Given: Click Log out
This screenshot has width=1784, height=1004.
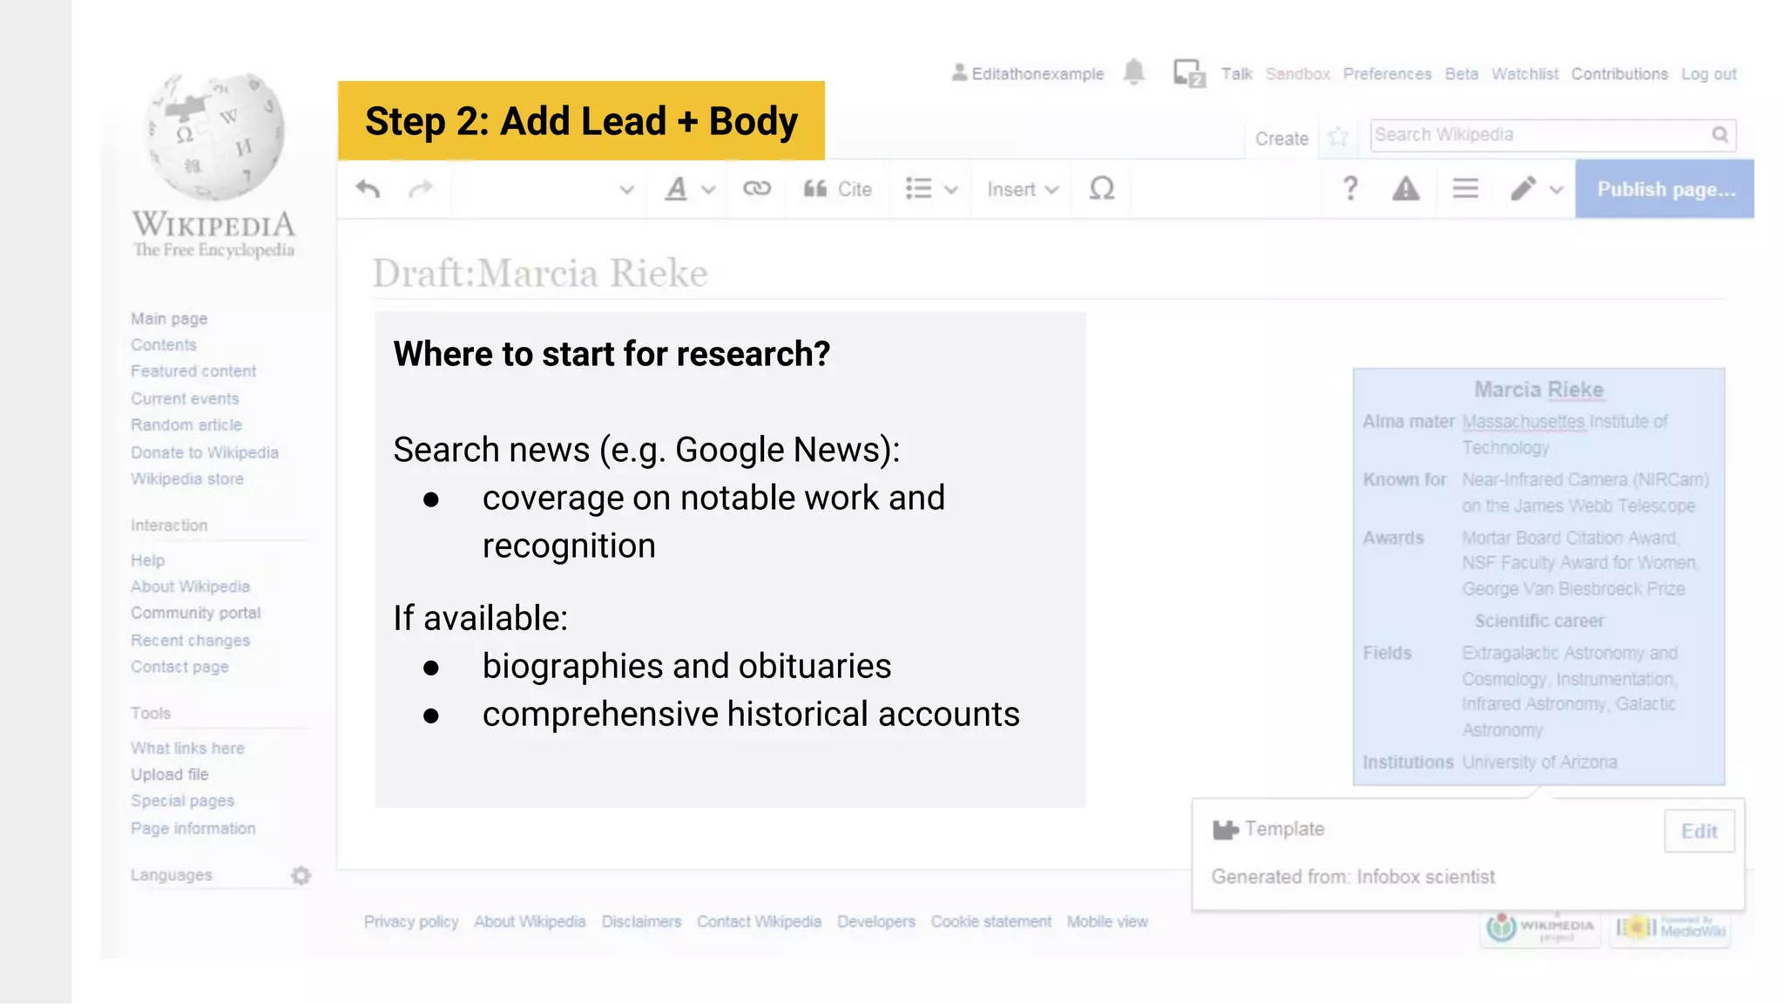Looking at the screenshot, I should [x=1708, y=74].
